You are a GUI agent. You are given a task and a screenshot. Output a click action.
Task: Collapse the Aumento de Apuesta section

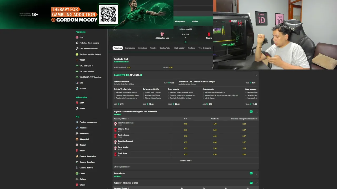point(256,75)
